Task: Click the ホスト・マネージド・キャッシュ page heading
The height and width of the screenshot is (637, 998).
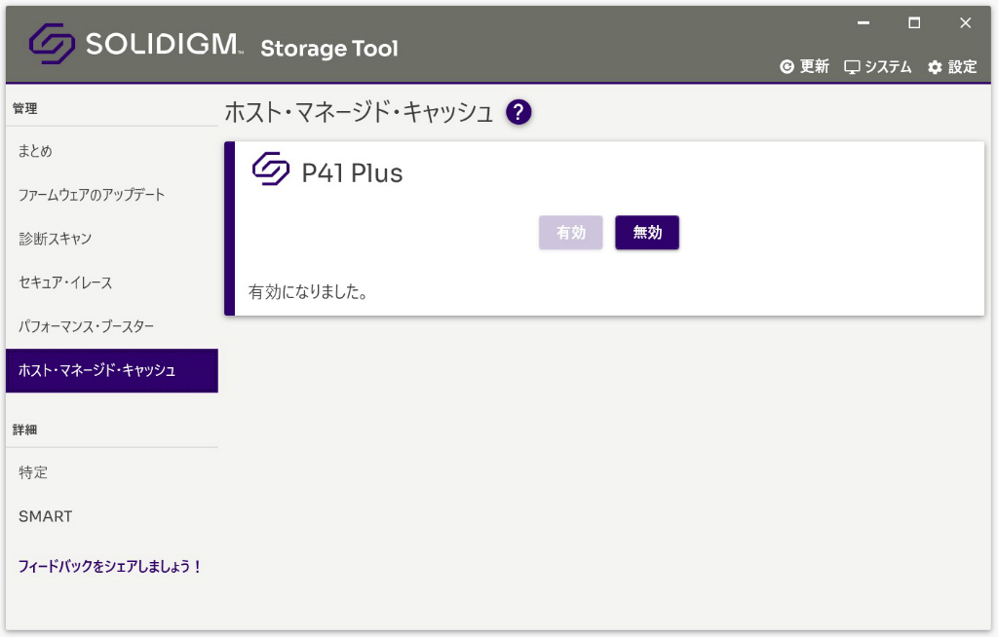Action: 359,113
